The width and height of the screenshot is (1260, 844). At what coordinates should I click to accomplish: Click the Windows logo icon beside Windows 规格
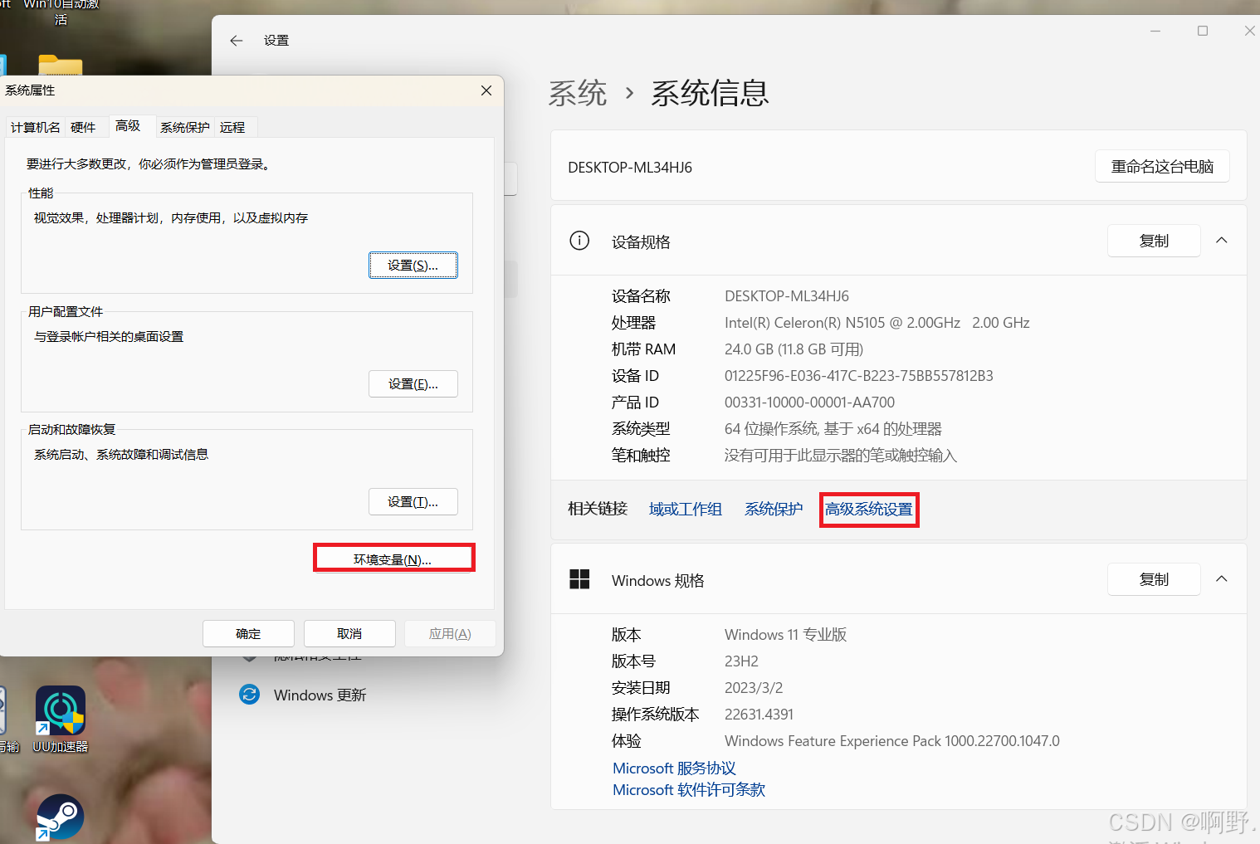click(579, 579)
